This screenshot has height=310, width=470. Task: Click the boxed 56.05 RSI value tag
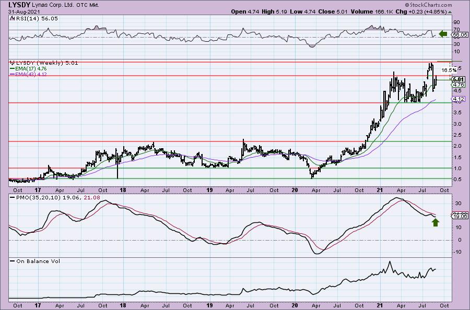coord(460,35)
